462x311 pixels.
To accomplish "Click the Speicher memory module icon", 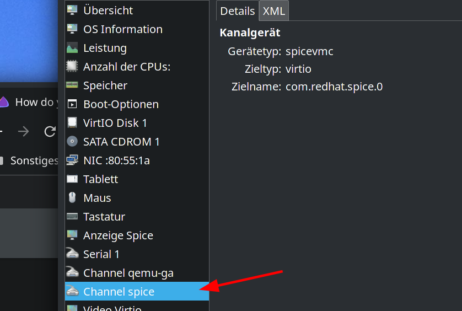I will tap(72, 85).
